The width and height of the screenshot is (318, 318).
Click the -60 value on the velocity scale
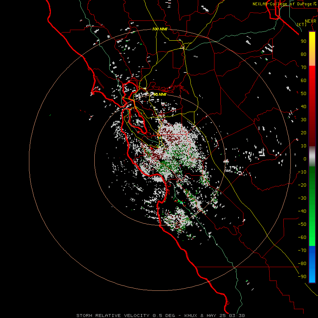pos(302,237)
